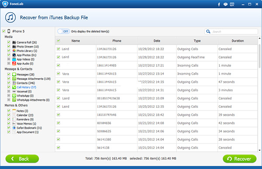Open the Facebook share icon
The image size is (262, 169).
coord(219,4)
